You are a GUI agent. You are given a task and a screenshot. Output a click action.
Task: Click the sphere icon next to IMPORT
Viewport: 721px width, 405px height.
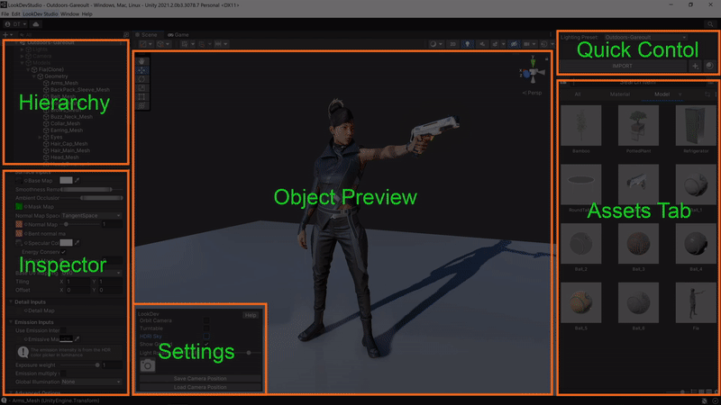pyautogui.click(x=709, y=66)
